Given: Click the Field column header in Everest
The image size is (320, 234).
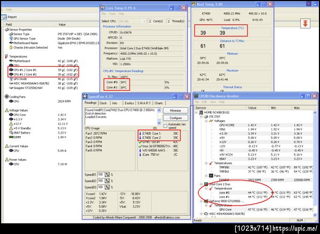Looking at the screenshot, I should point(30,25).
